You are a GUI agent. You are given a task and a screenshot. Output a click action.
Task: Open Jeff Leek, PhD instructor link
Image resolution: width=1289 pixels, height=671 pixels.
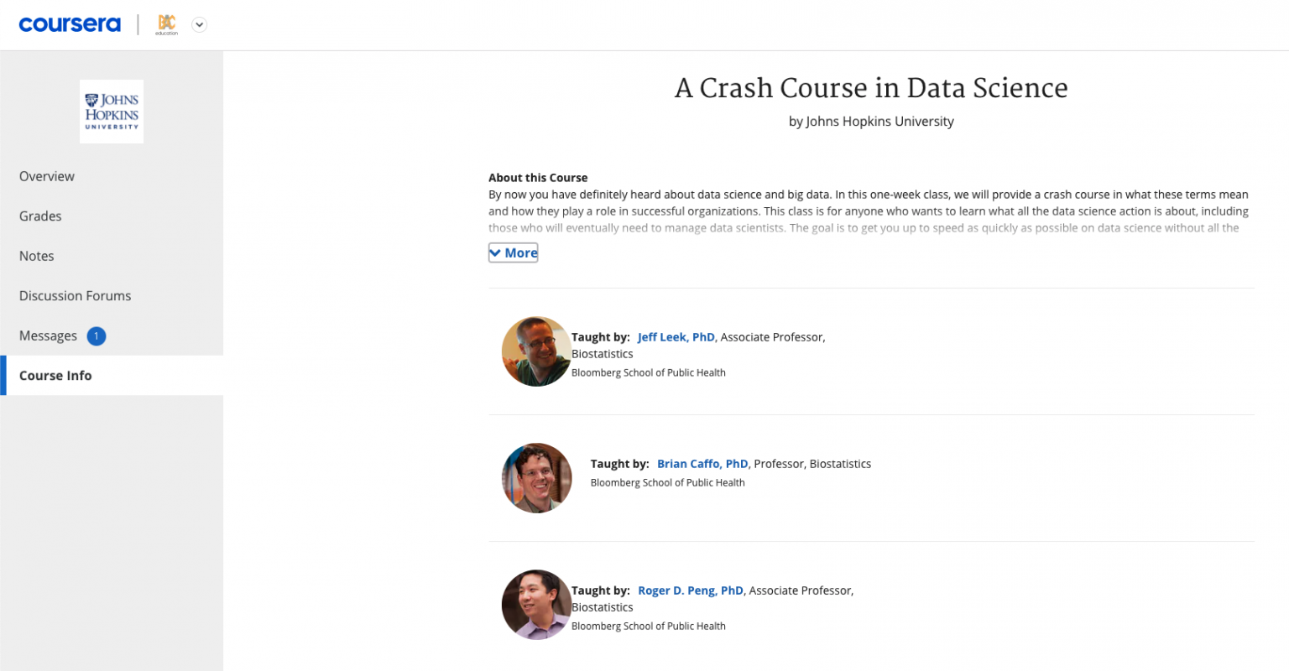click(x=676, y=337)
